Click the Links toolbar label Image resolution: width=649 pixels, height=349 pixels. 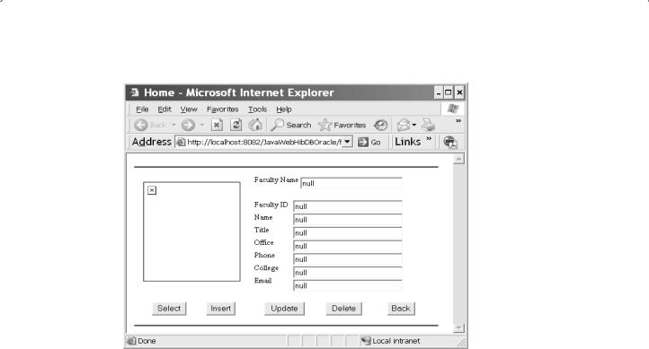pyautogui.click(x=408, y=142)
